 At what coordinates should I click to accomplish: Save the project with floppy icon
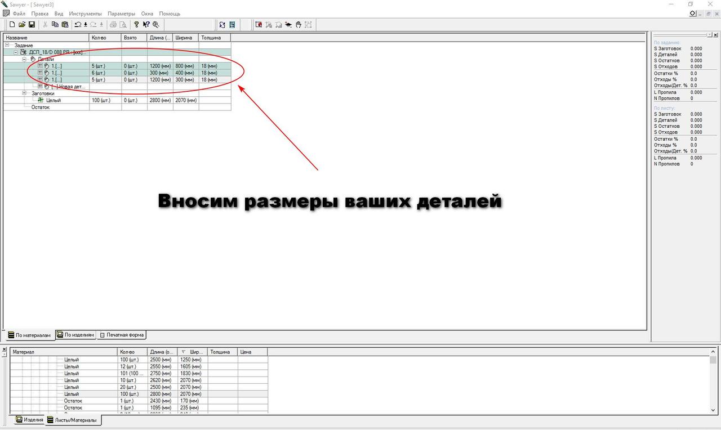[32, 25]
